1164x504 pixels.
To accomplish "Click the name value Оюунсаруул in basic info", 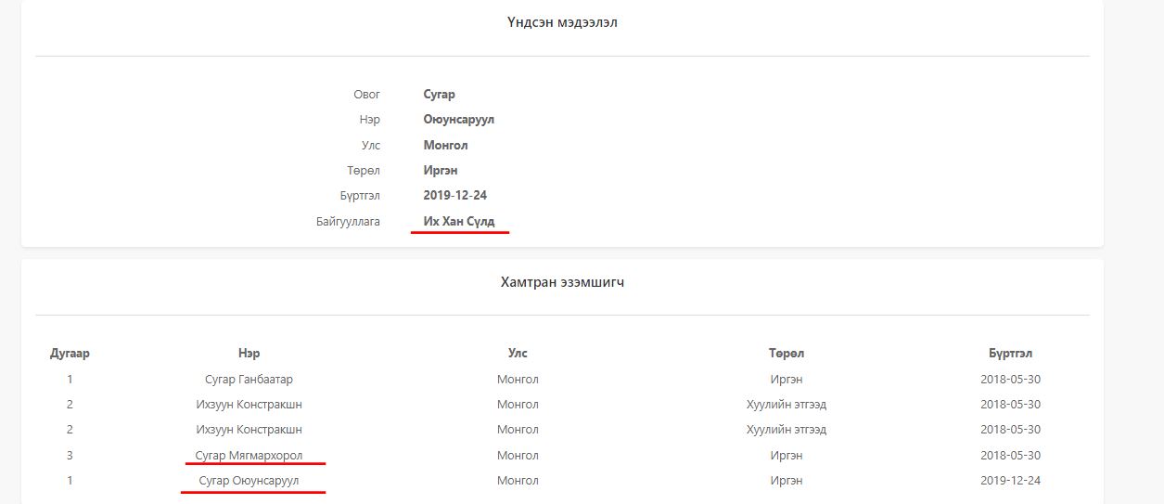I will 459,120.
